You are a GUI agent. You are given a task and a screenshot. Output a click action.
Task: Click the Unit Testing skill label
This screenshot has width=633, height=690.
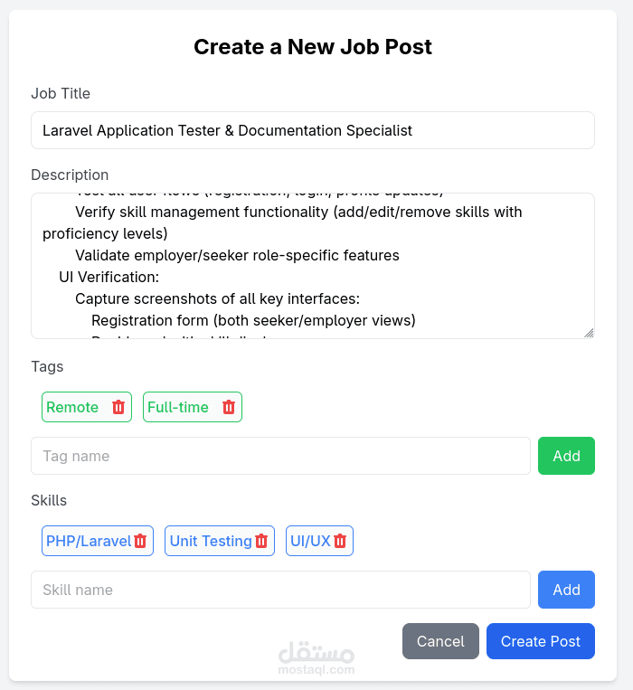click(x=211, y=541)
